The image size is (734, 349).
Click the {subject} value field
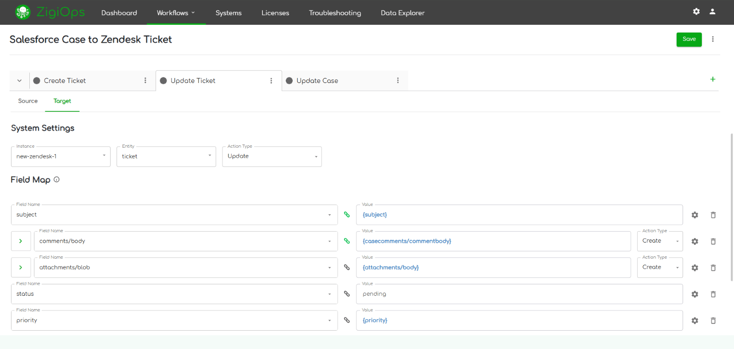519,215
